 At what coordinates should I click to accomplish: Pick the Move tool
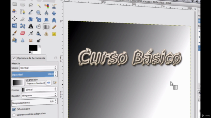click(x=54, y=13)
